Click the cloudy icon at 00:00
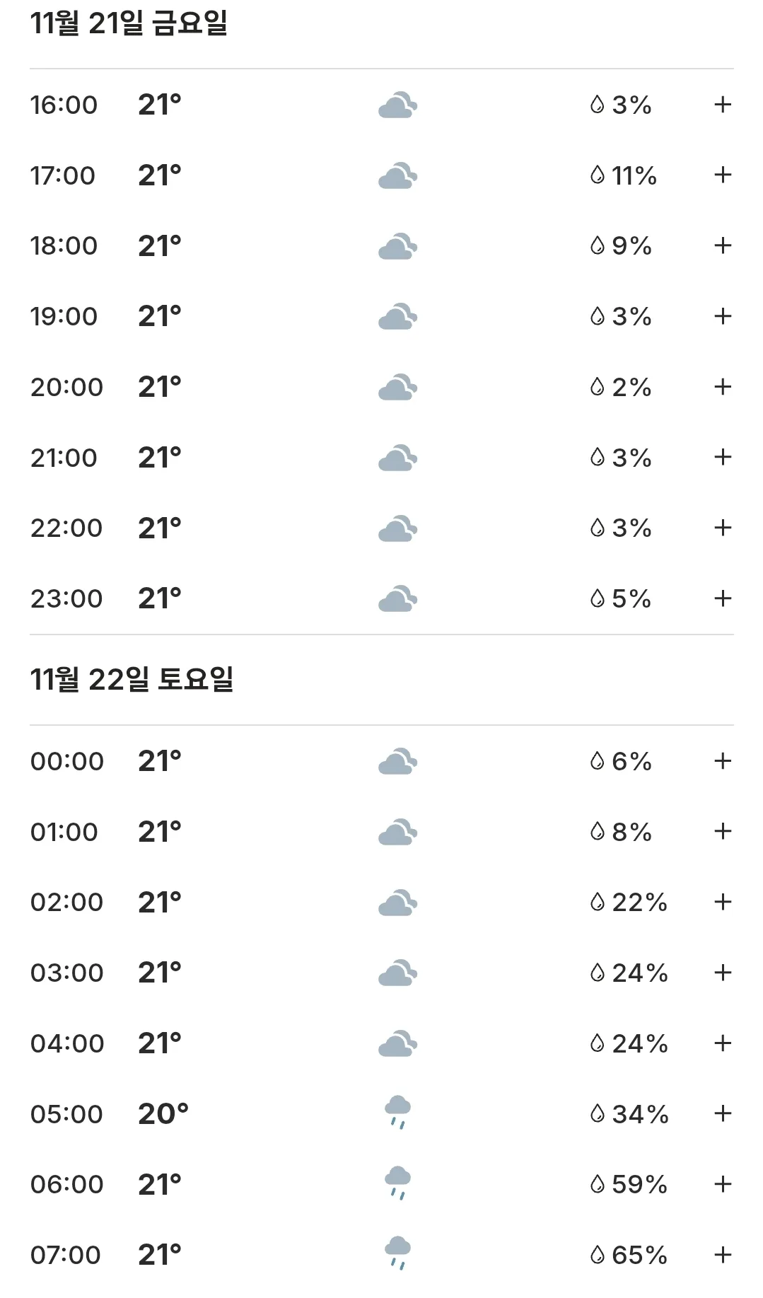This screenshot has height=1298, width=763. (397, 761)
